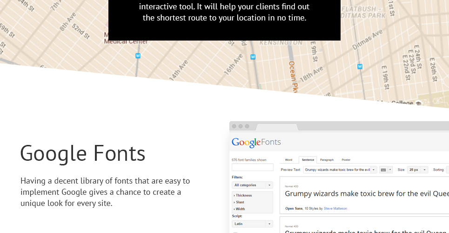Screen dimensions: 449x233
Task: Click the '8th Ave' map label
Action: tap(68, 21)
